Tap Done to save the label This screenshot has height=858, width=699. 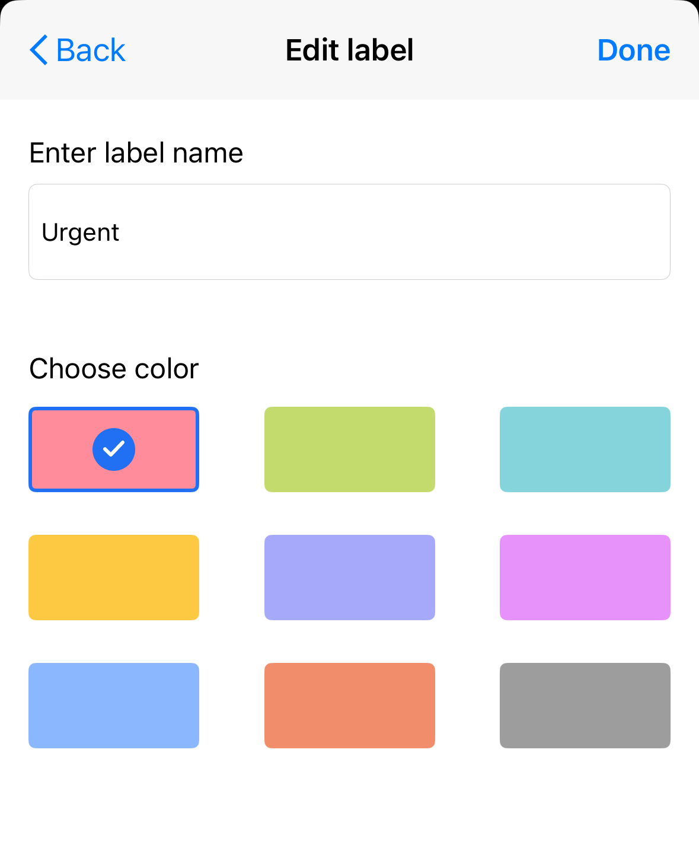pos(633,50)
